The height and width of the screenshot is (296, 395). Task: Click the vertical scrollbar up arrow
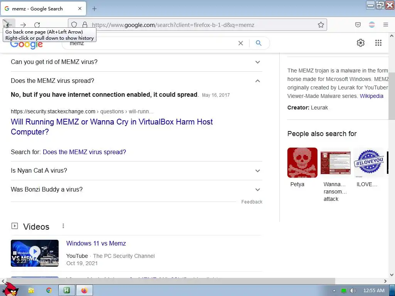(x=392, y=36)
